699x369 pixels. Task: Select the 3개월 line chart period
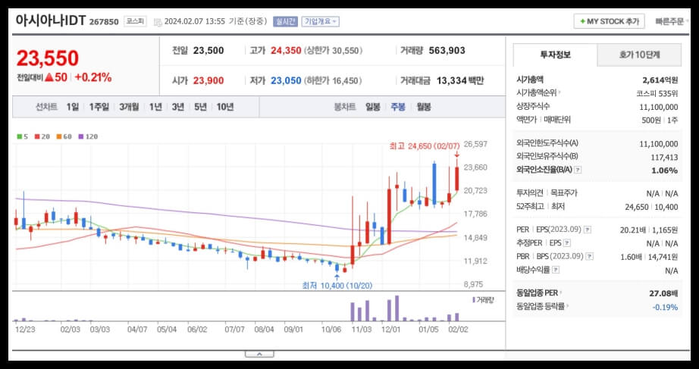[x=129, y=107]
